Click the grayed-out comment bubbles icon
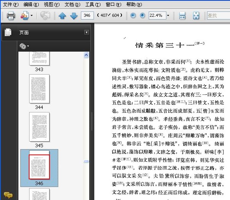 click(x=45, y=15)
